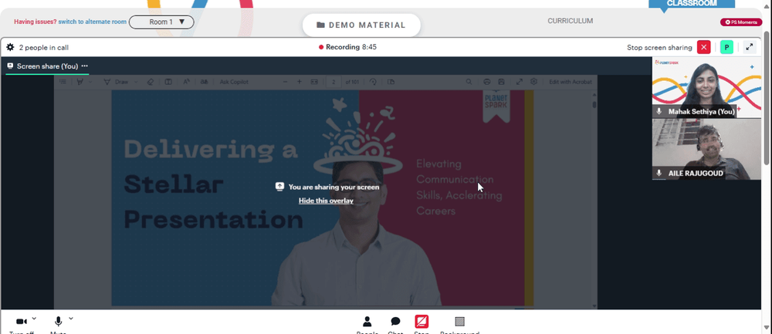Click the 2 people in call text

[44, 48]
